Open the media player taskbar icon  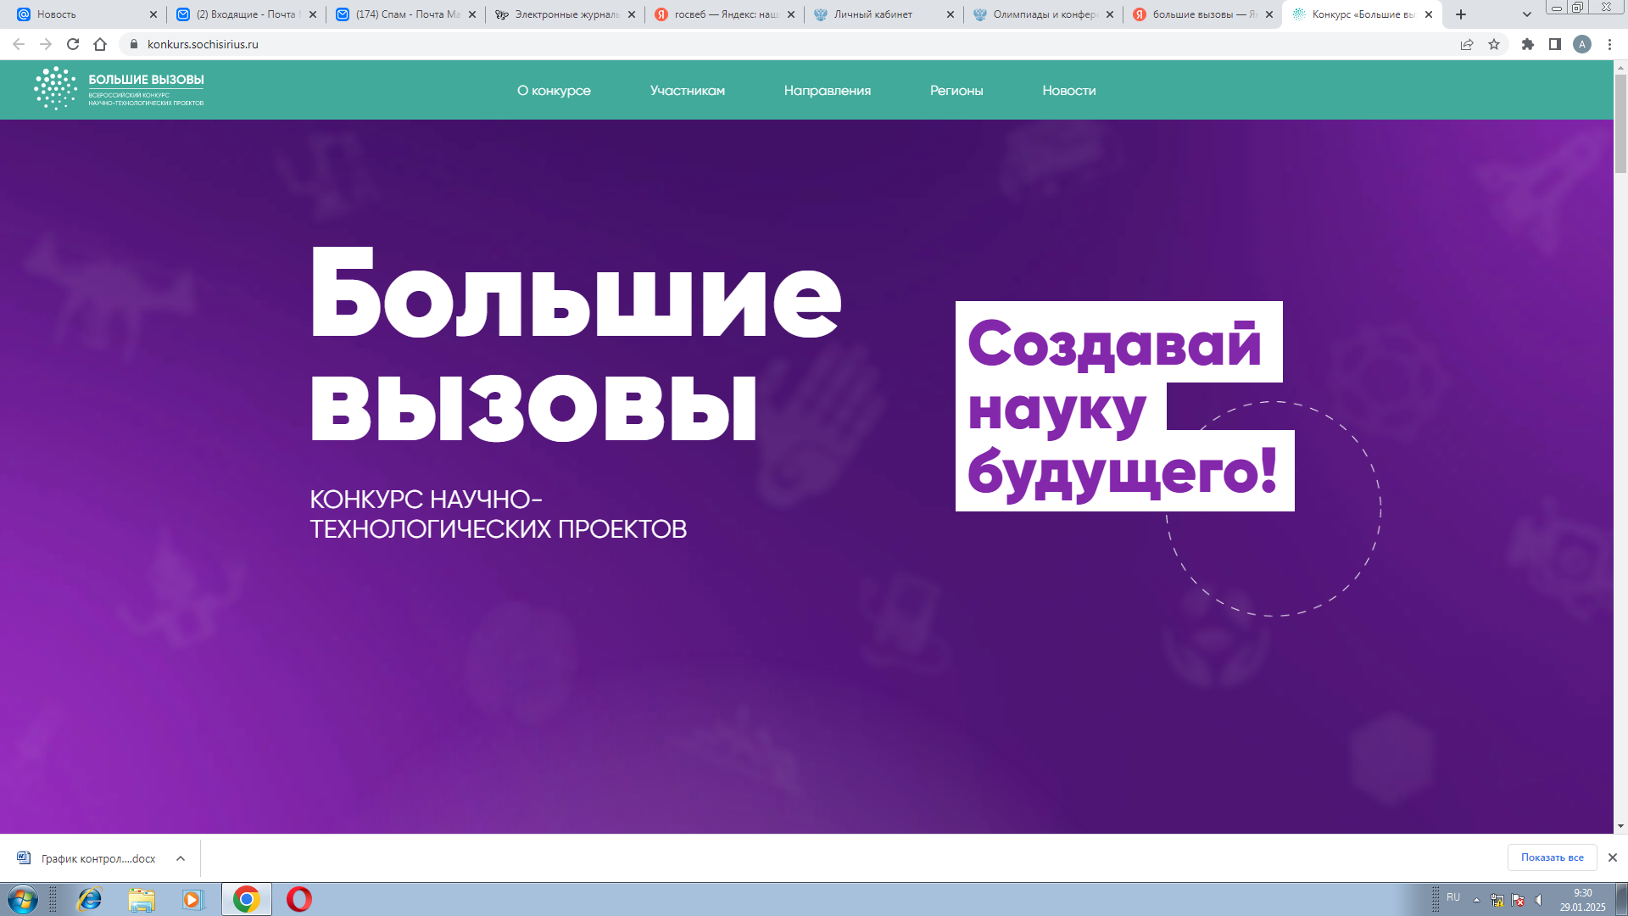[x=193, y=899]
